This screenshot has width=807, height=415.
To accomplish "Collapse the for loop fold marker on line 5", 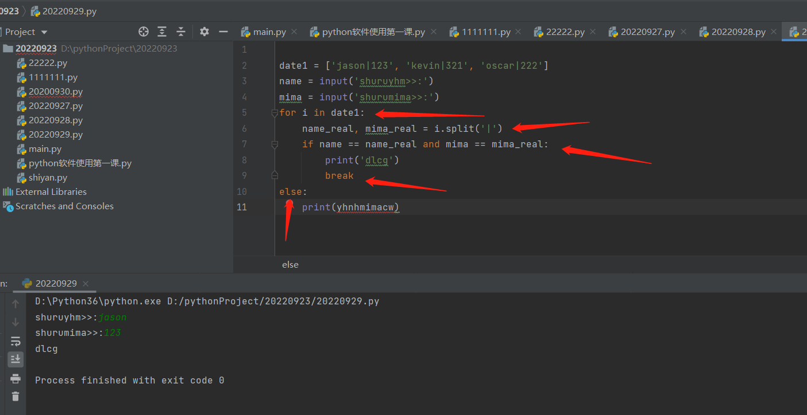I will (275, 113).
